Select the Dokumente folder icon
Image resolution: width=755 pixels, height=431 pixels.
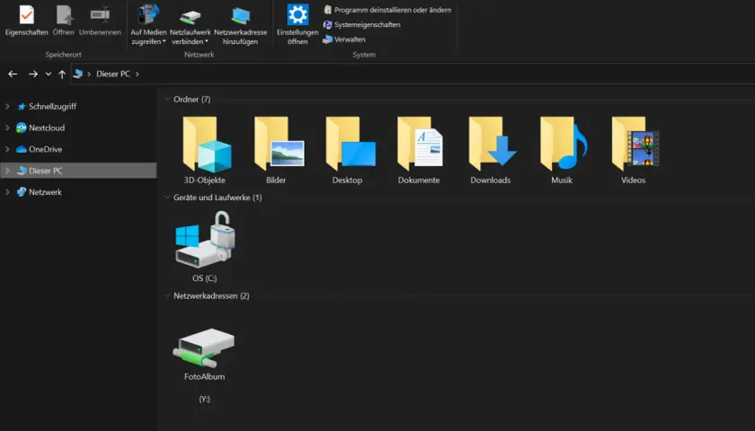[x=420, y=144]
